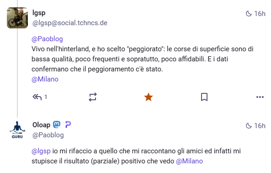Open Oloap's GURU avatar
This screenshot has width=271, height=173.
tap(17, 130)
